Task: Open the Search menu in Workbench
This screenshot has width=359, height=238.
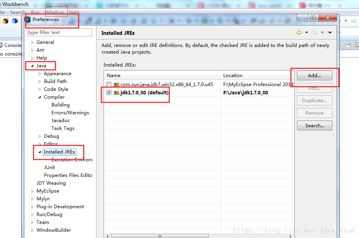Action: pyautogui.click(x=18, y=13)
